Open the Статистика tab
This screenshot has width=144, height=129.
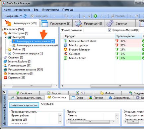tap(57, 97)
